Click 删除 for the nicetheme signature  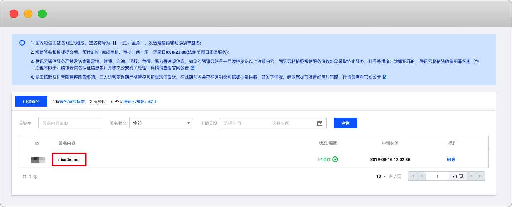click(x=451, y=160)
